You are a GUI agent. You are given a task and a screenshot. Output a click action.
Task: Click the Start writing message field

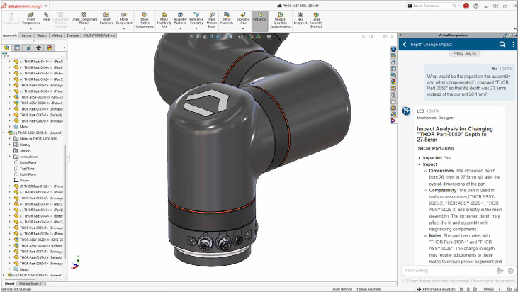pyautogui.click(x=449, y=271)
